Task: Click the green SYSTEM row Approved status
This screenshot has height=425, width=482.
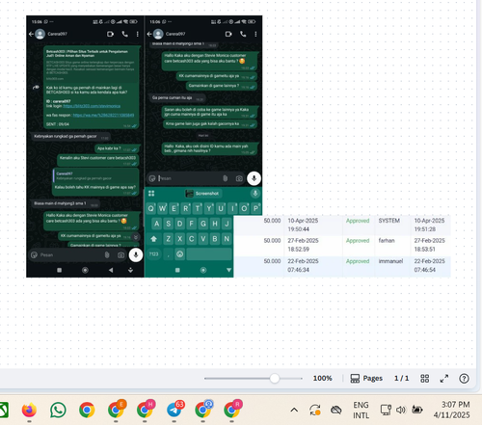Action: coord(358,221)
